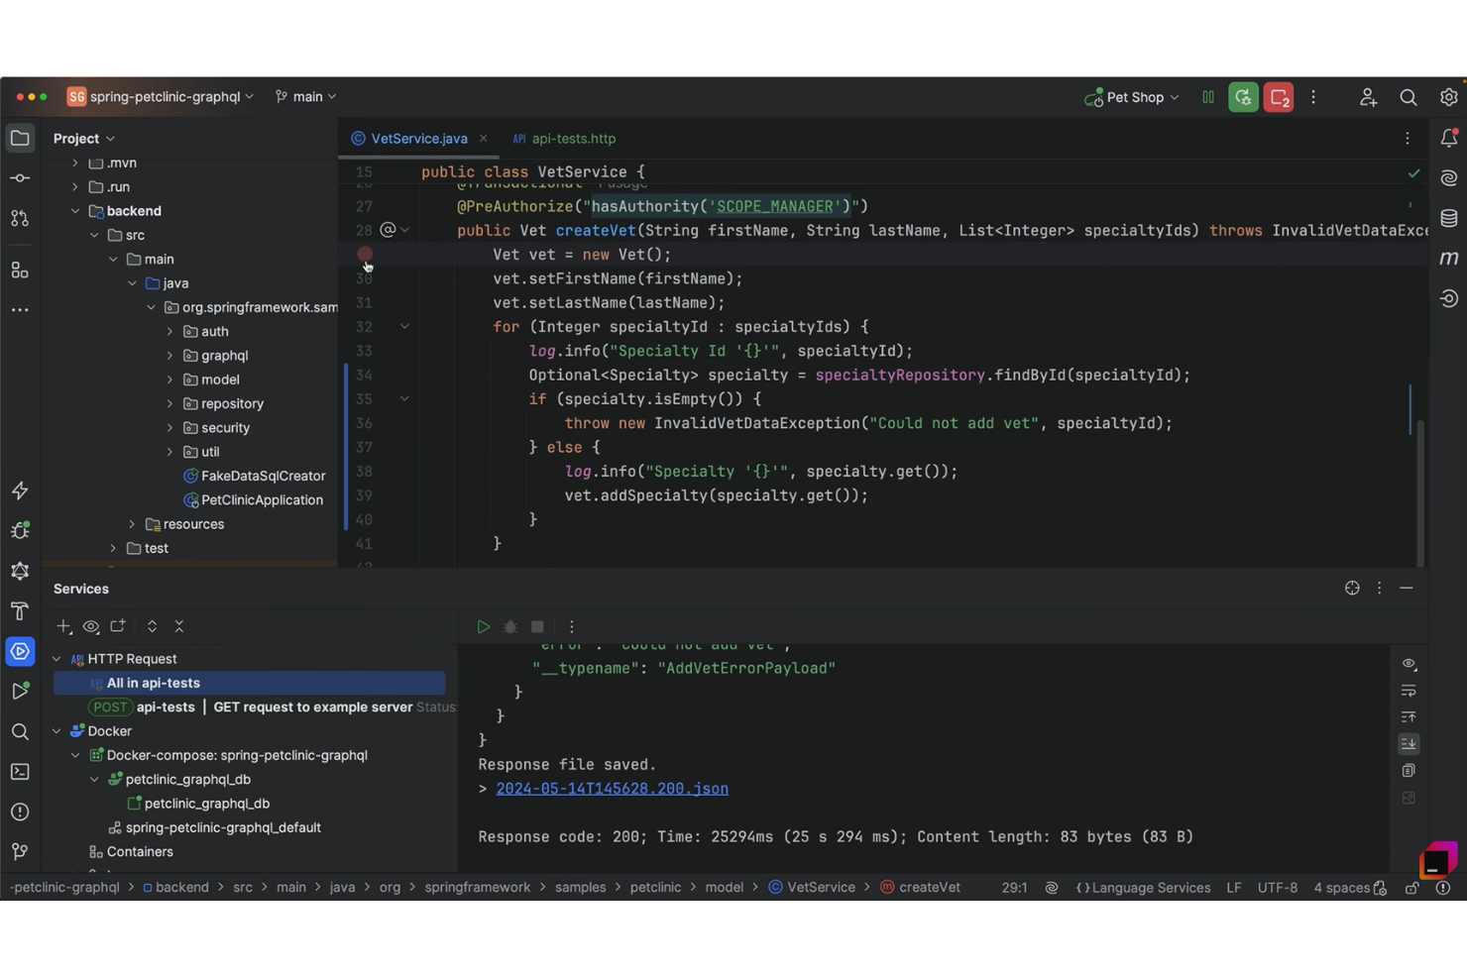Open IDE Settings gear icon
The image size is (1467, 978).
(x=1448, y=97)
